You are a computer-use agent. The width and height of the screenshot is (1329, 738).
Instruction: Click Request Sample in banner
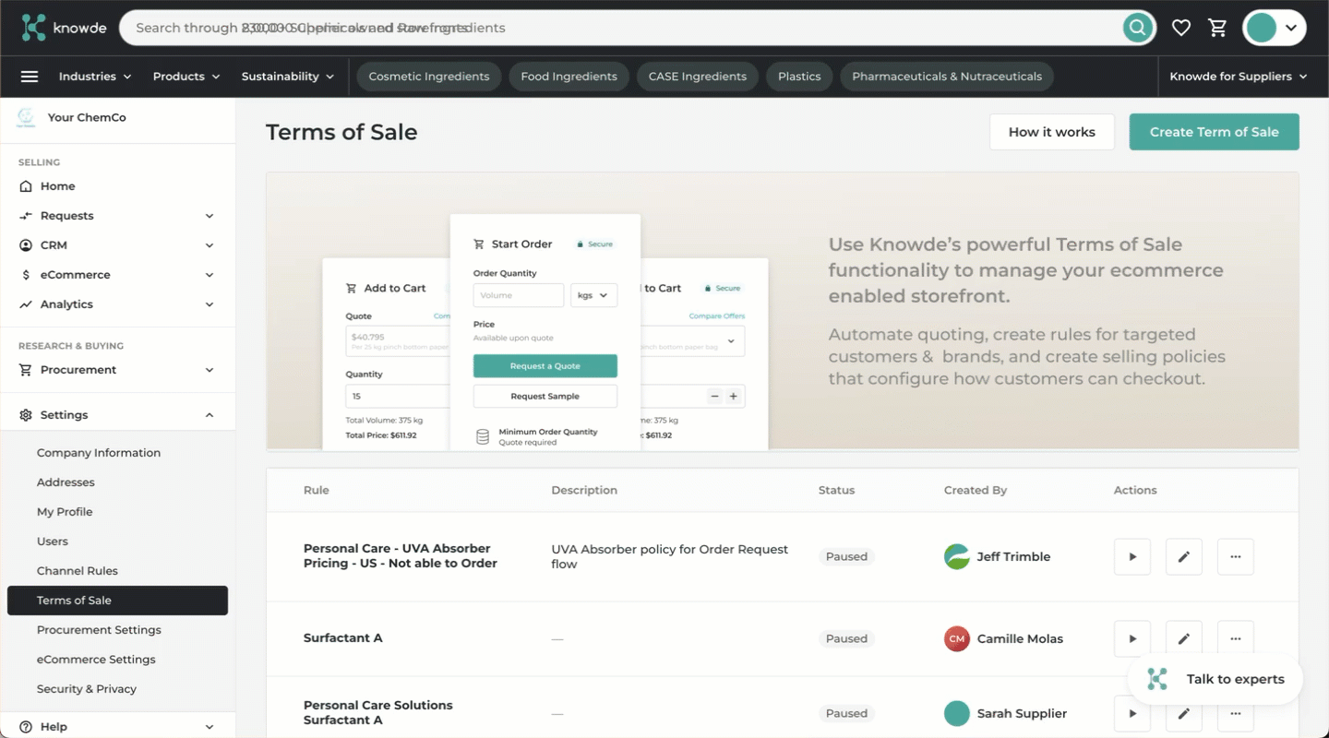(x=545, y=397)
